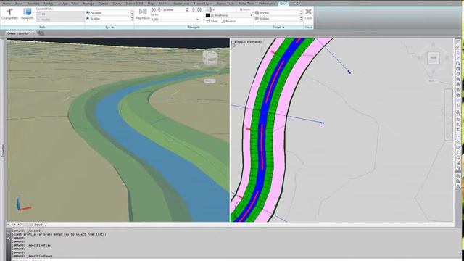Viewport: 464px width, 261px height.
Task: Toggle the ribbon minimize button after Drive tab
Action: click(296, 4)
